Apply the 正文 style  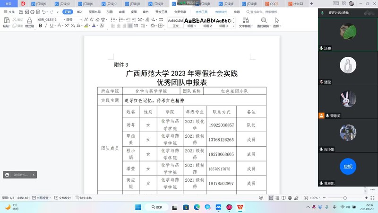pyautogui.click(x=175, y=23)
